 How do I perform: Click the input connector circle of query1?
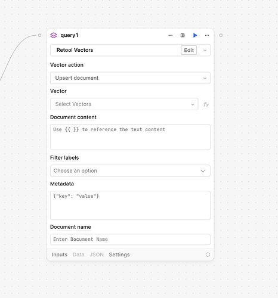coord(39,35)
